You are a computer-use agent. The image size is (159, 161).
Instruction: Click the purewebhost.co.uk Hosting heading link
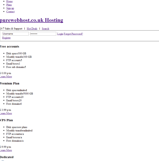pyautogui.click(x=31, y=20)
